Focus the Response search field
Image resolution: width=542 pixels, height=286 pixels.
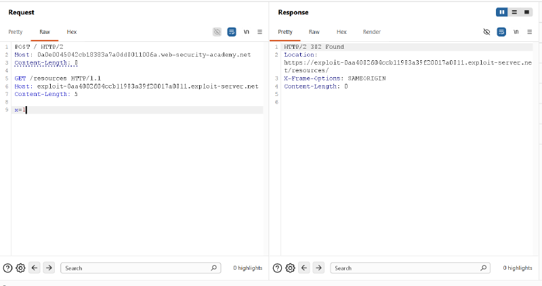pos(411,268)
